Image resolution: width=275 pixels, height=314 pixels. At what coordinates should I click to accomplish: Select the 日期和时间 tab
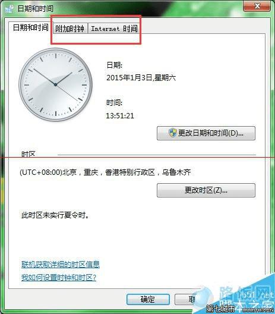click(31, 27)
